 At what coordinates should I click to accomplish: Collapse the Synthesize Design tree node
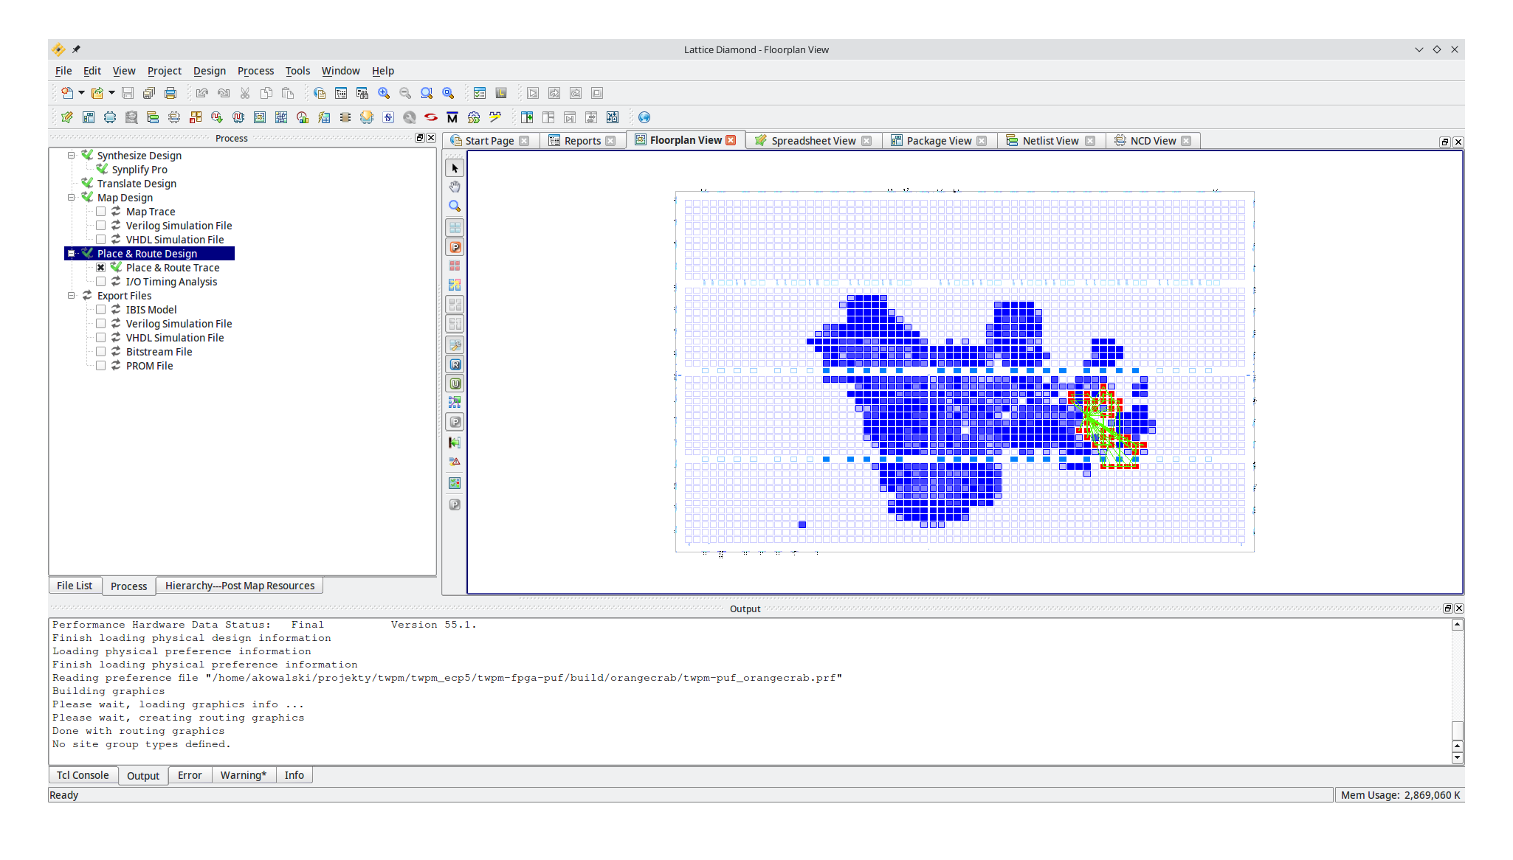72,156
